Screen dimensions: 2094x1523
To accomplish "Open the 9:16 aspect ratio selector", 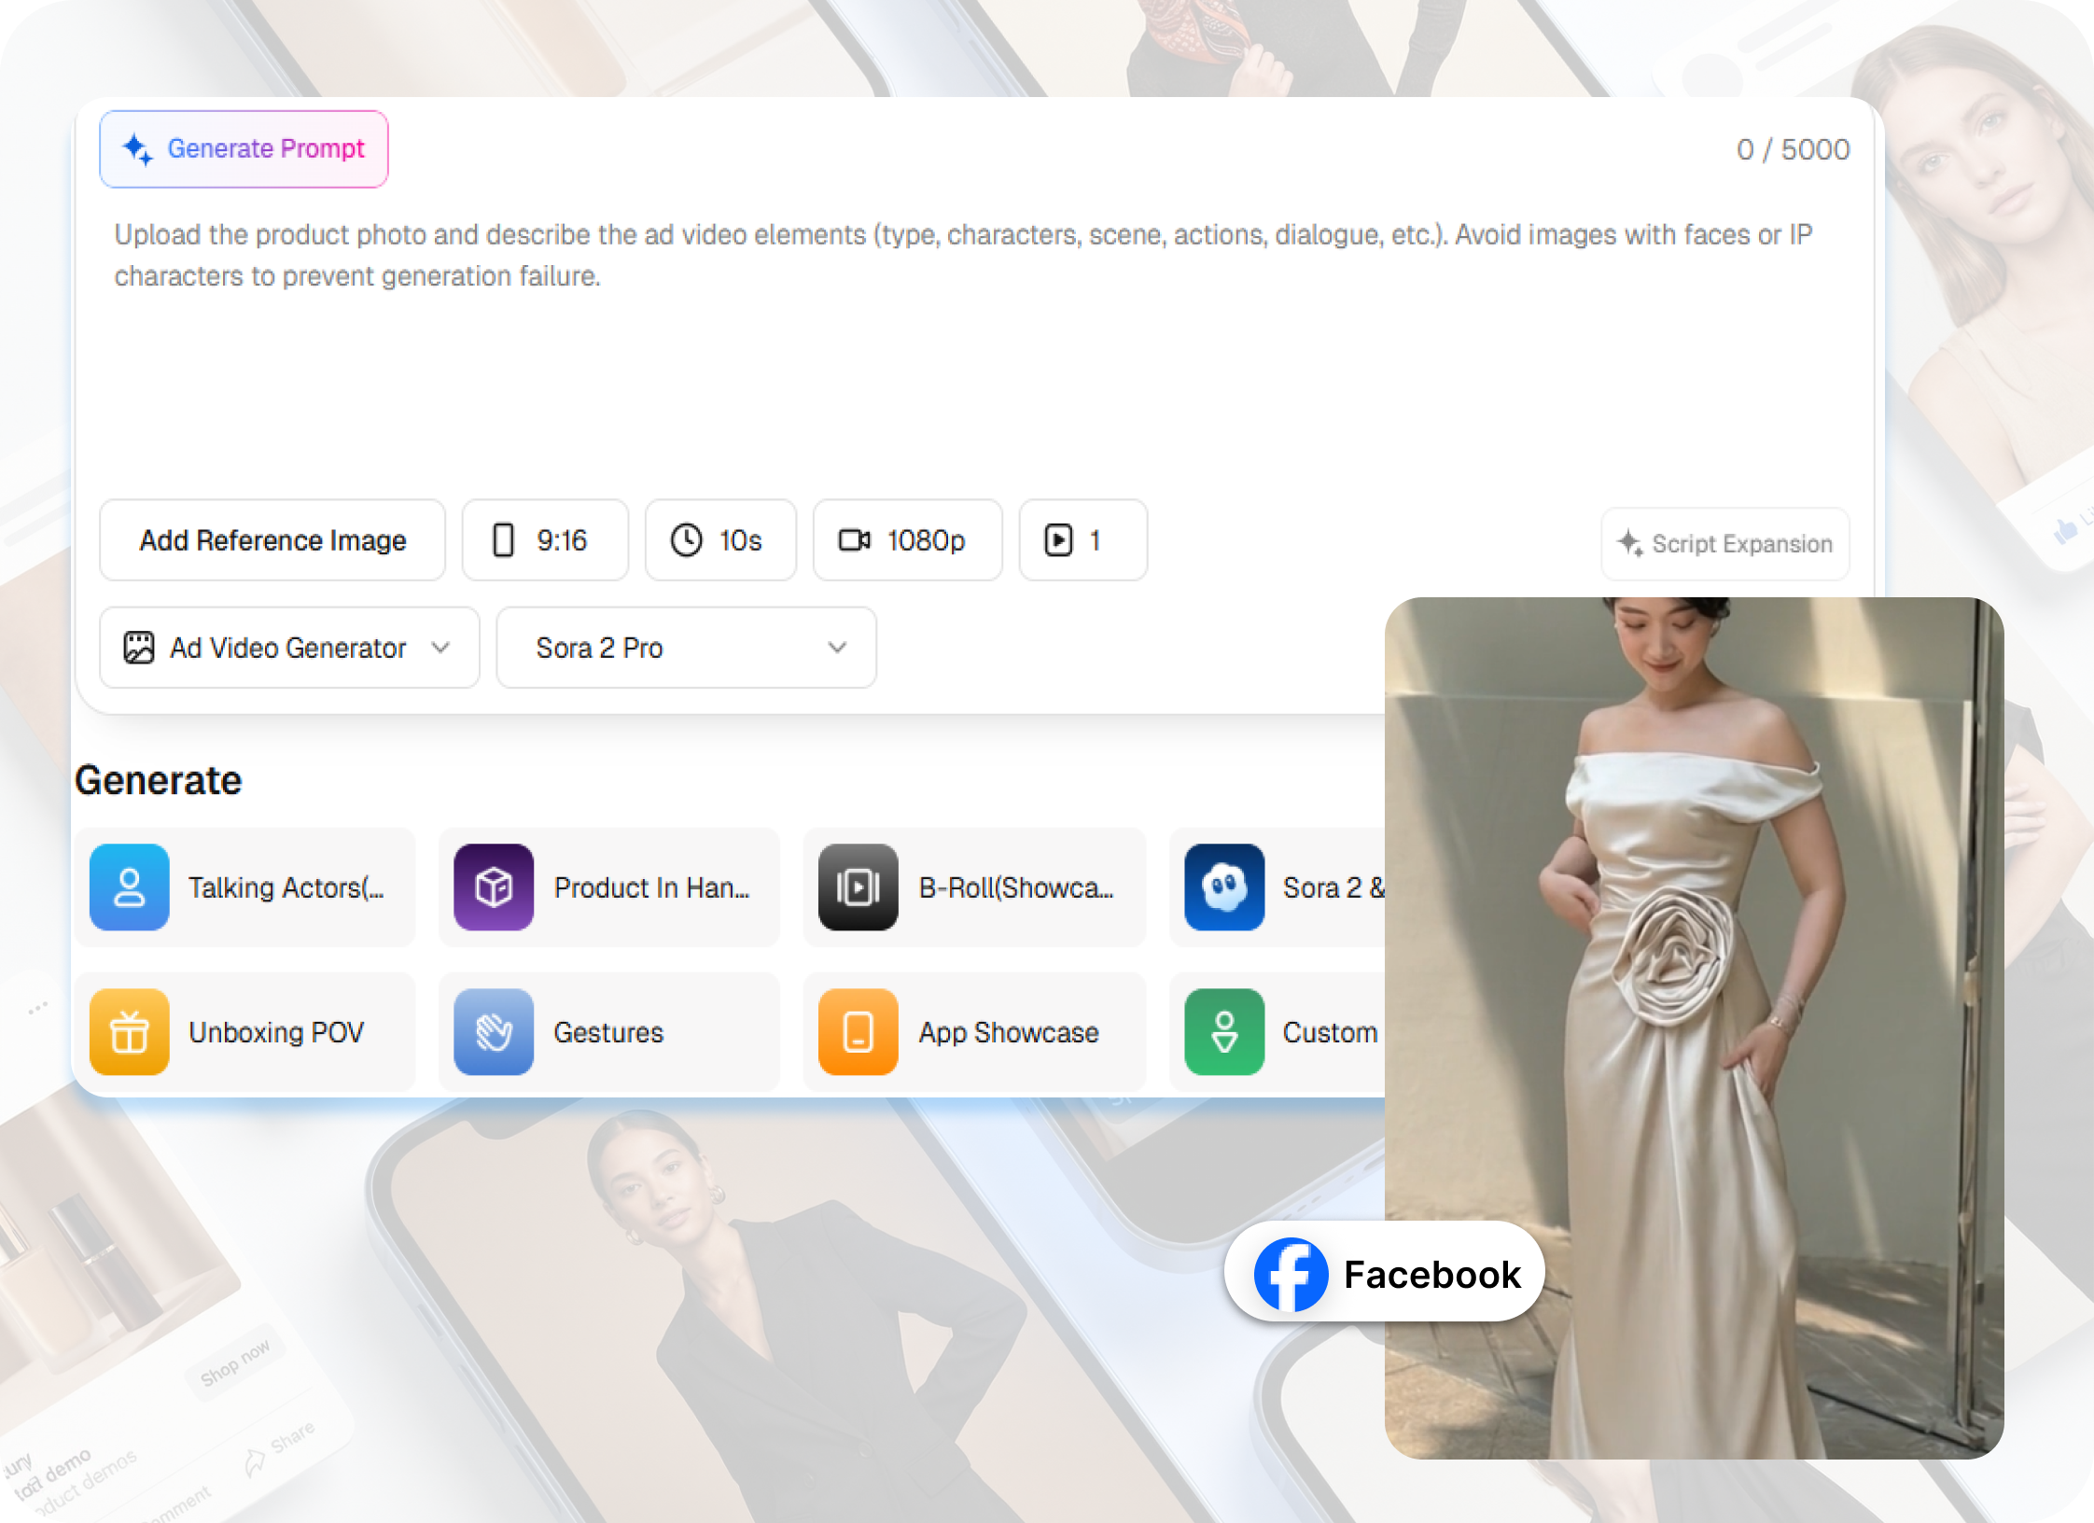I will 545,540.
